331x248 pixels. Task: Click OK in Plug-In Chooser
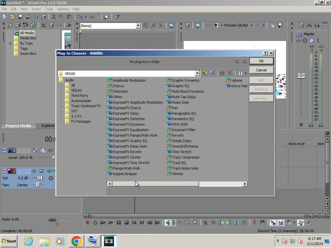261,61
